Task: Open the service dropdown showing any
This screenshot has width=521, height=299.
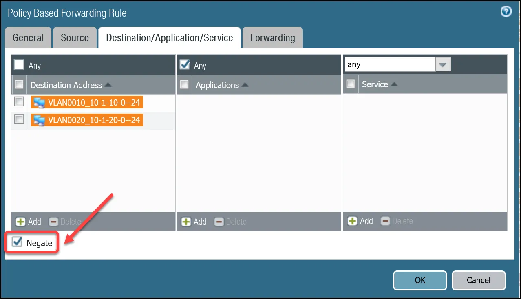Action: (443, 64)
